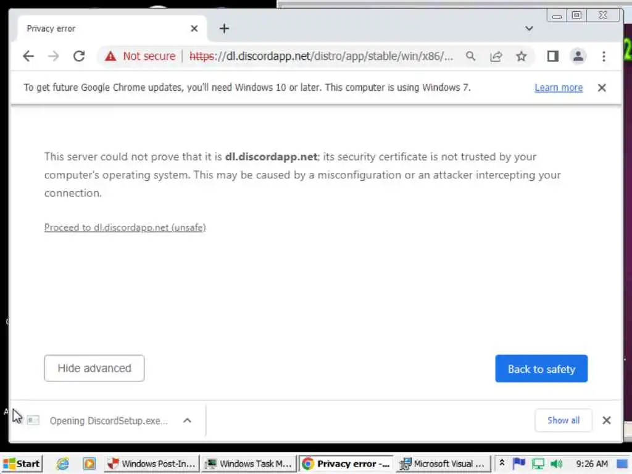
Task: Open the volume speaker tray icon
Action: 556,464
